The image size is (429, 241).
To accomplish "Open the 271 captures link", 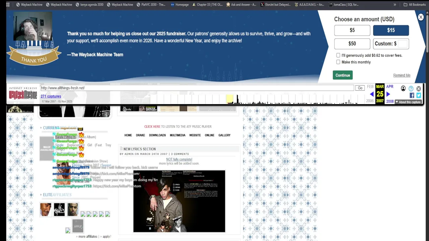I will 51,96.
